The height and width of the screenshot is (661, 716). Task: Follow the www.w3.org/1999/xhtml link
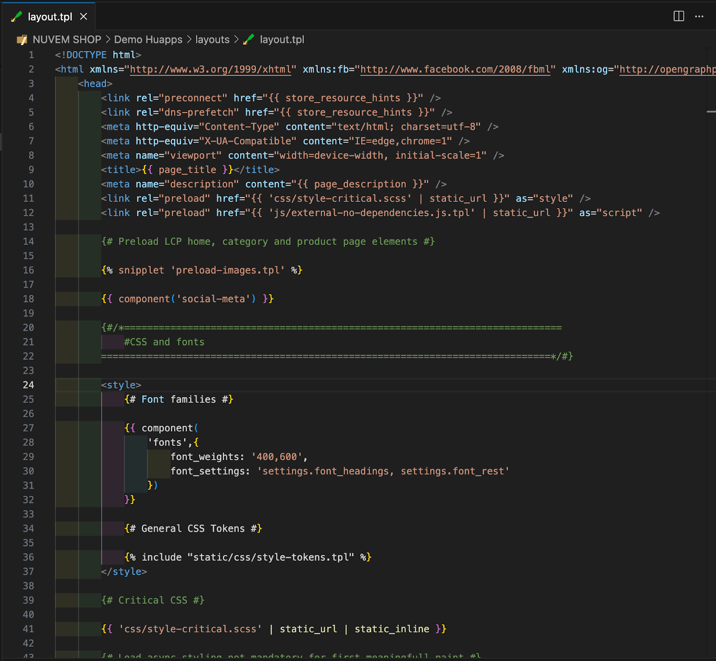click(x=210, y=69)
